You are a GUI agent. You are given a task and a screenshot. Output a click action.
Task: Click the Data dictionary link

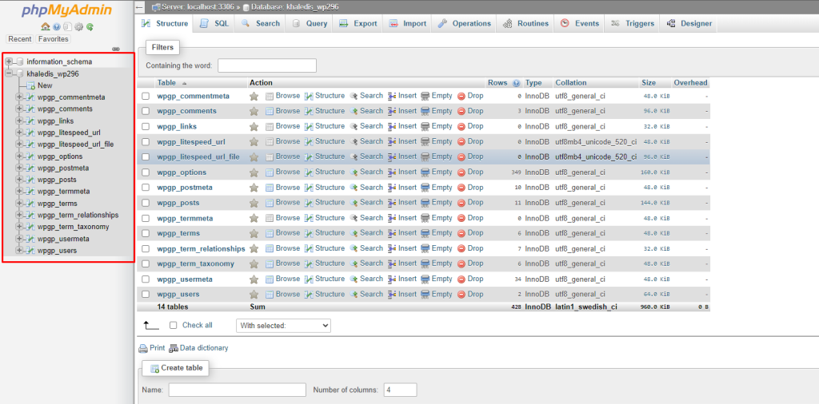[x=198, y=348]
